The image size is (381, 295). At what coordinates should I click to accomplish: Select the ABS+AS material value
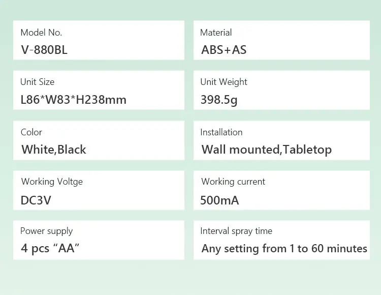click(x=224, y=50)
